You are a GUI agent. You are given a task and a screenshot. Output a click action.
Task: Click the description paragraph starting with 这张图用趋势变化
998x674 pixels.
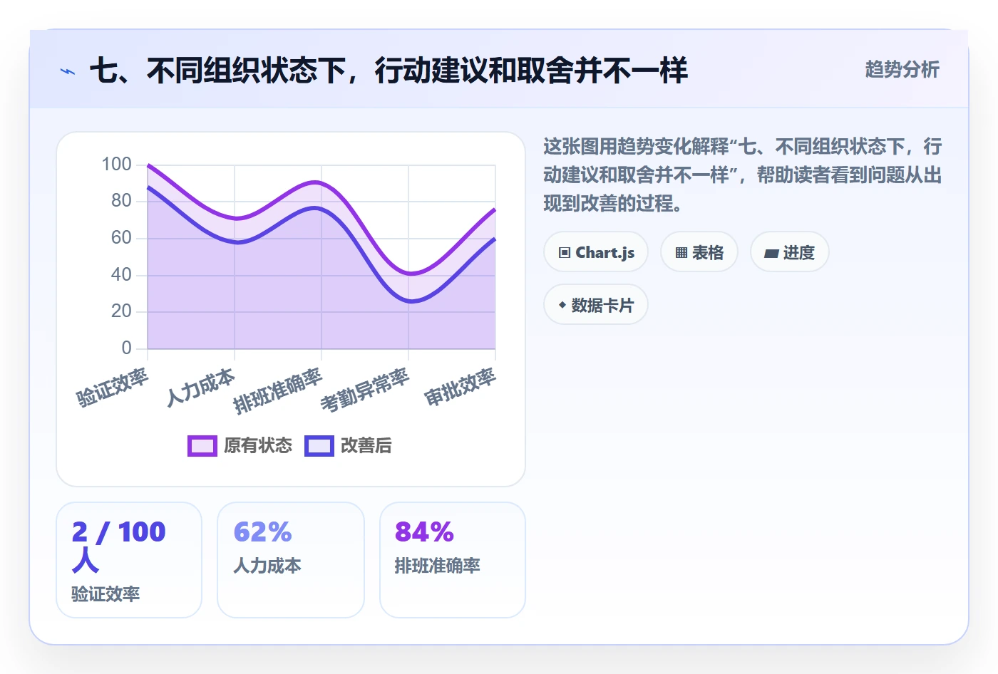pos(743,175)
